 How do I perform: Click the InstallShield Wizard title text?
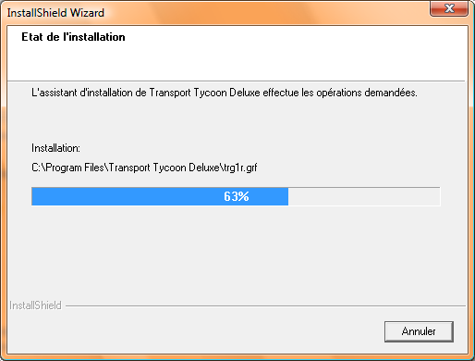[x=55, y=13]
